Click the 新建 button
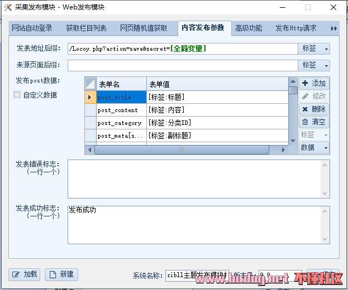Screen dimensions: 348x290 (61, 274)
